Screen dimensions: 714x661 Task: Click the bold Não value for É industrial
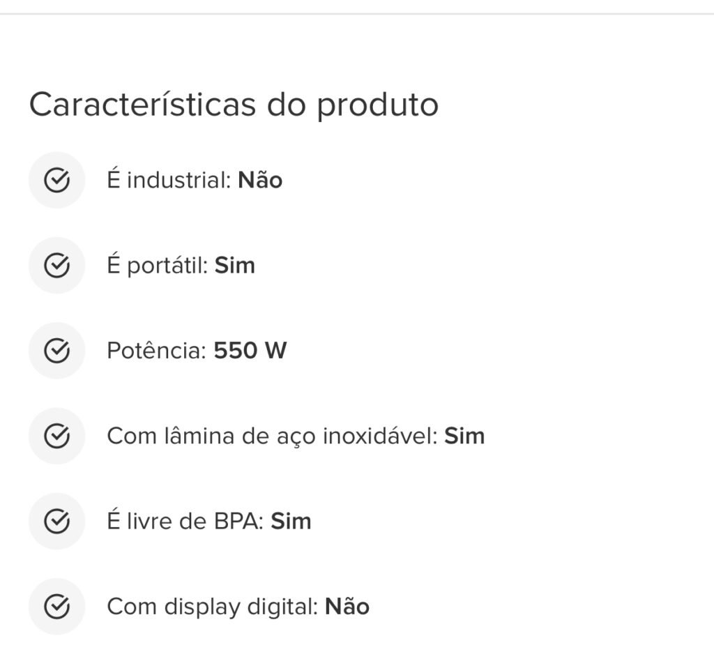[260, 179]
